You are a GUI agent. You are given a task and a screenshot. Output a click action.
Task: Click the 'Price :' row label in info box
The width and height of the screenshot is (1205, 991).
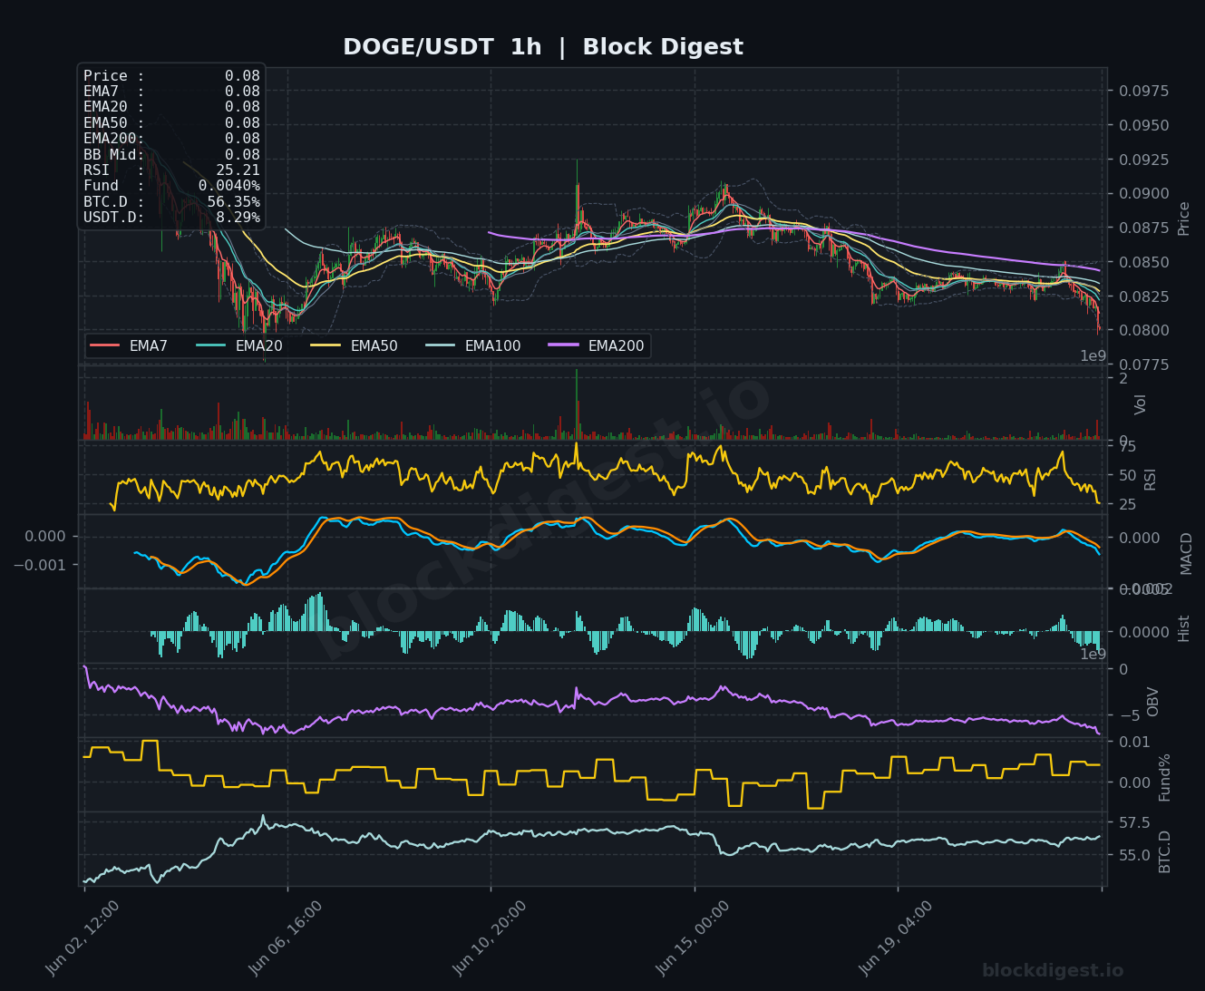coord(114,76)
